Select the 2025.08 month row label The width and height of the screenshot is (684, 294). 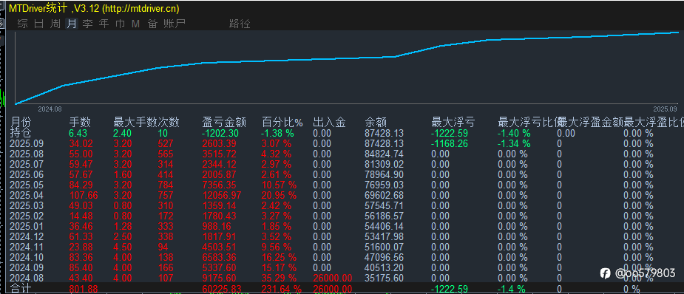pyautogui.click(x=26, y=154)
